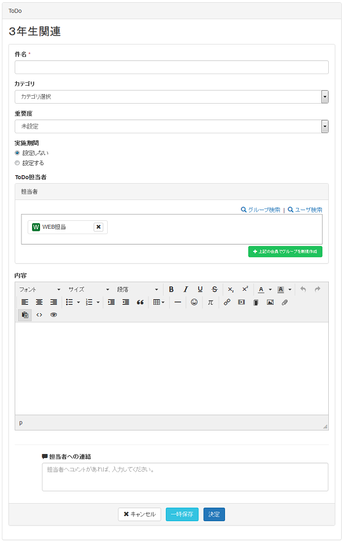Select the 設定しない radio button
This screenshot has height=542, width=344.
(x=17, y=153)
